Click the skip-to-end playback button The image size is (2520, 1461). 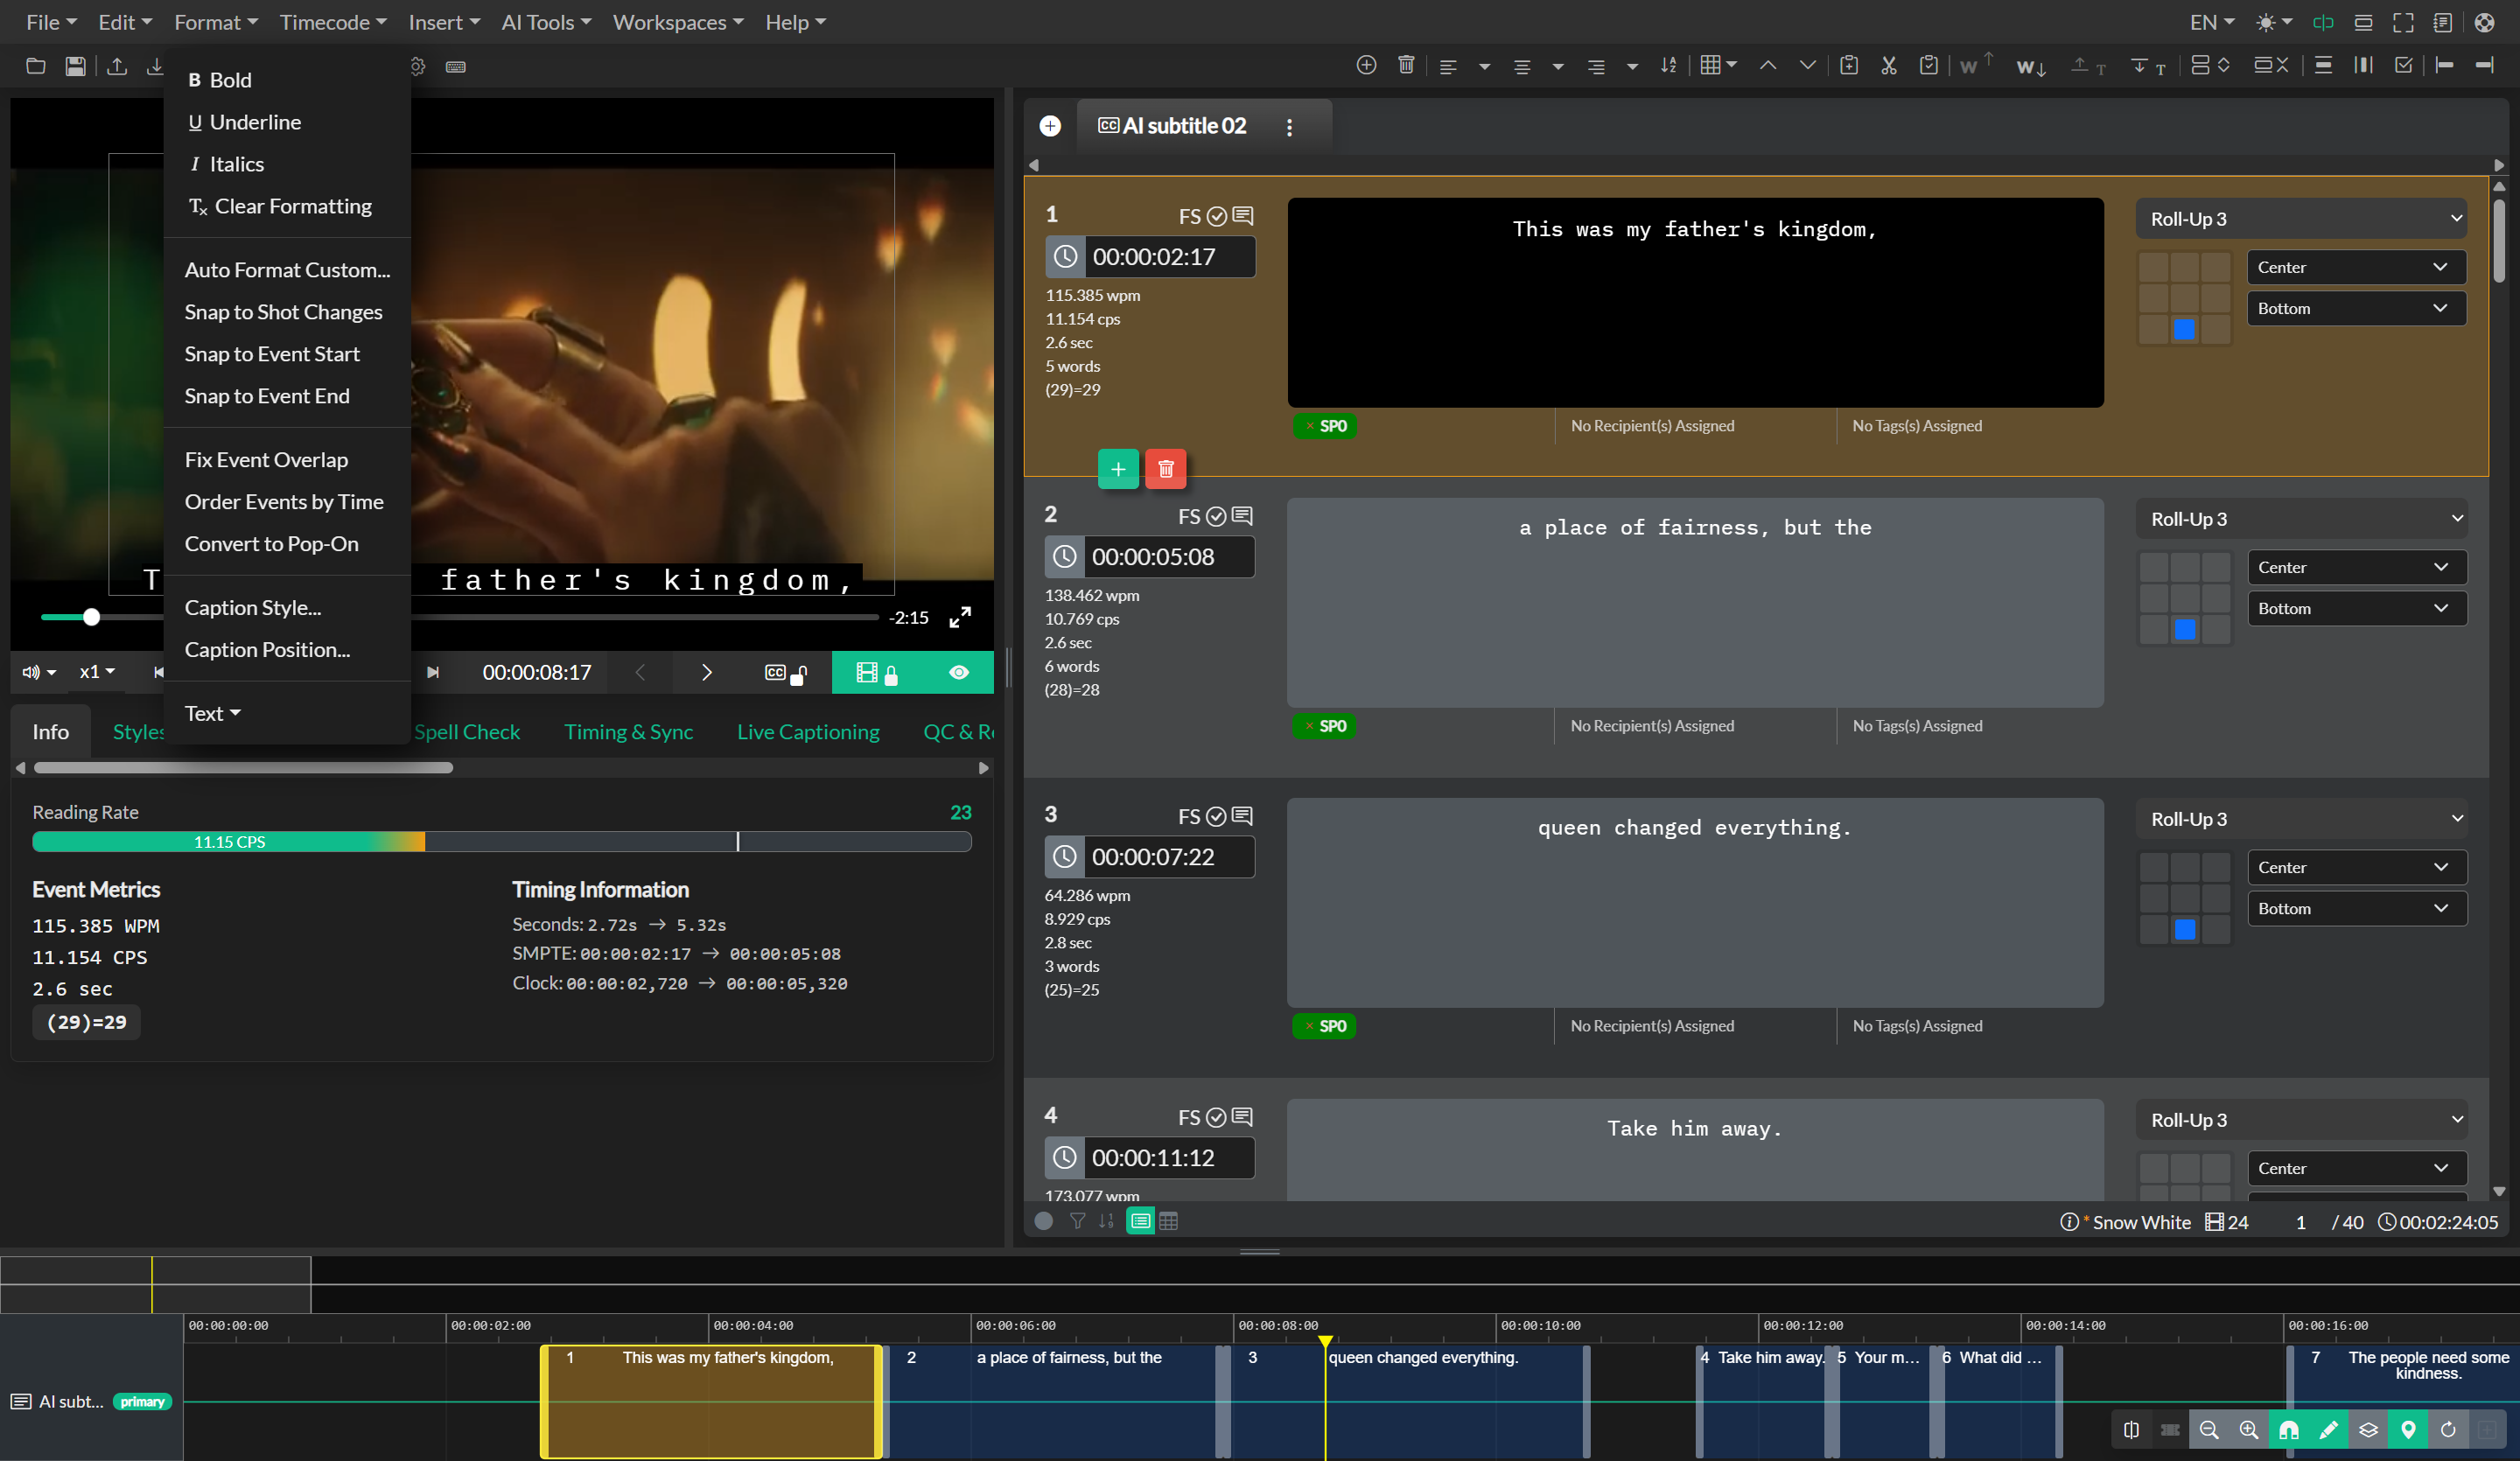click(x=433, y=672)
